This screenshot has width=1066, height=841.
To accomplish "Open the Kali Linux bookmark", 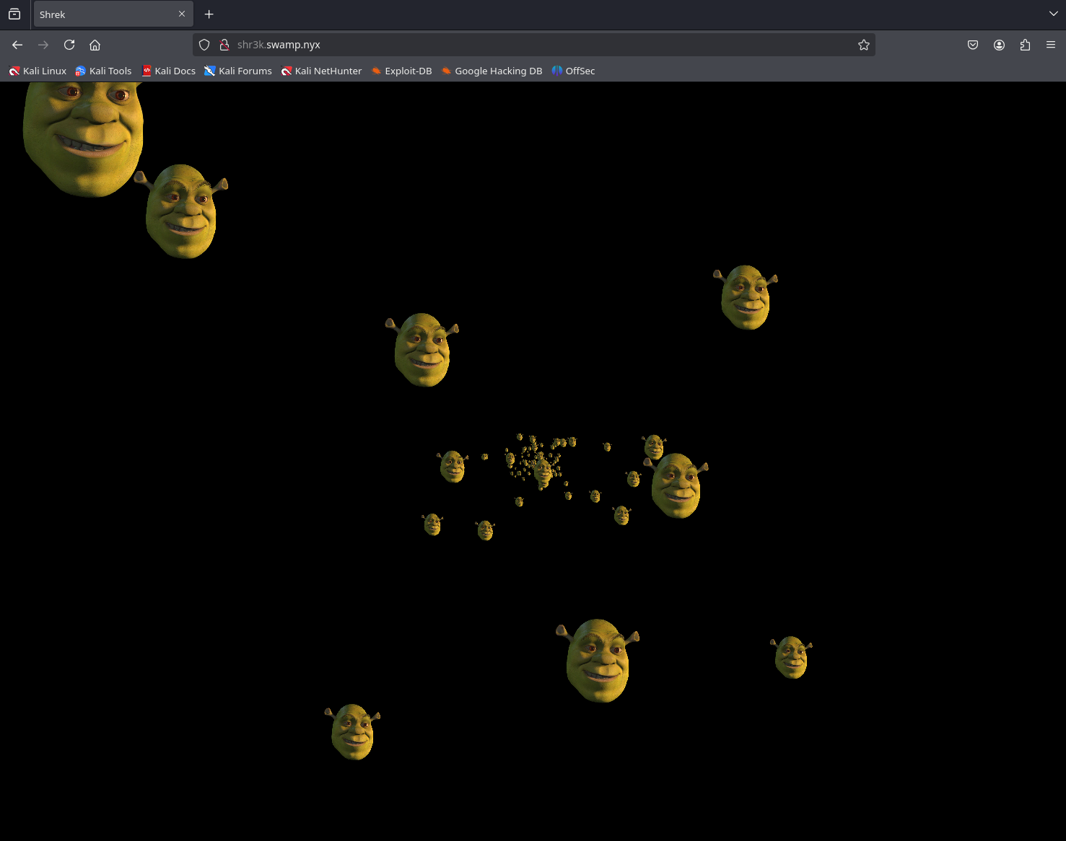I will click(x=38, y=71).
